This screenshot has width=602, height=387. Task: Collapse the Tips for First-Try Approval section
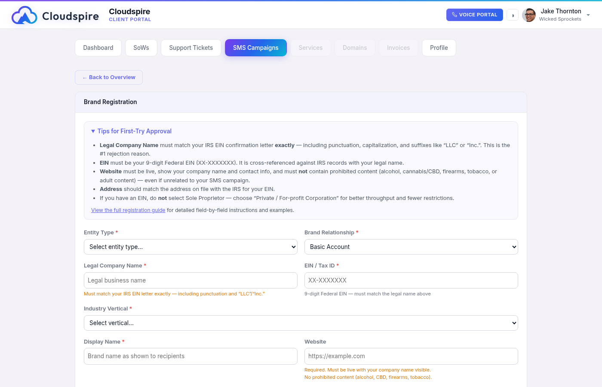tap(131, 131)
